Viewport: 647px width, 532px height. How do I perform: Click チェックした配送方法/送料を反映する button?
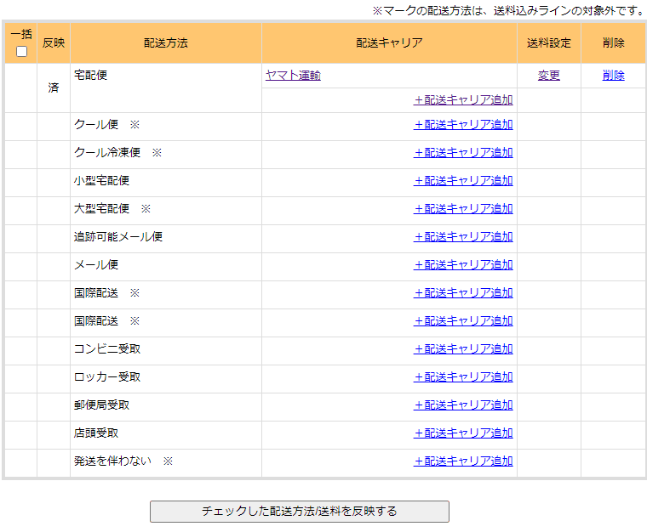coord(299,512)
